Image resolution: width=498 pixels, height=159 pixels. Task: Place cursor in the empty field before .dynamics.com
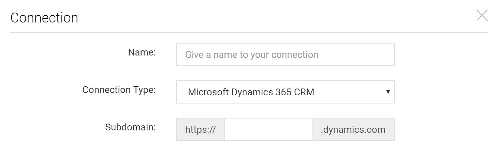point(268,129)
